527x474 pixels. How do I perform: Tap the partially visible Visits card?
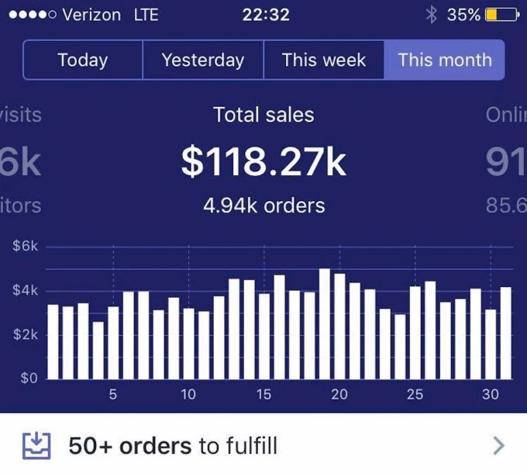(x=20, y=161)
